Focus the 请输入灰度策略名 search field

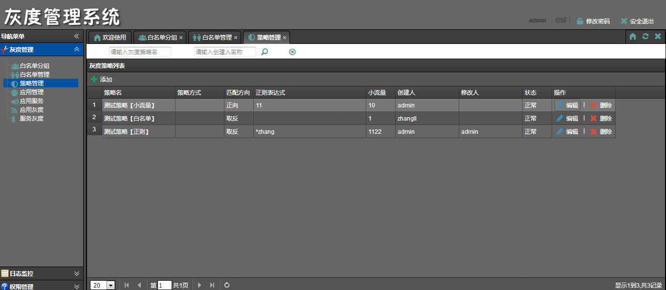(140, 52)
